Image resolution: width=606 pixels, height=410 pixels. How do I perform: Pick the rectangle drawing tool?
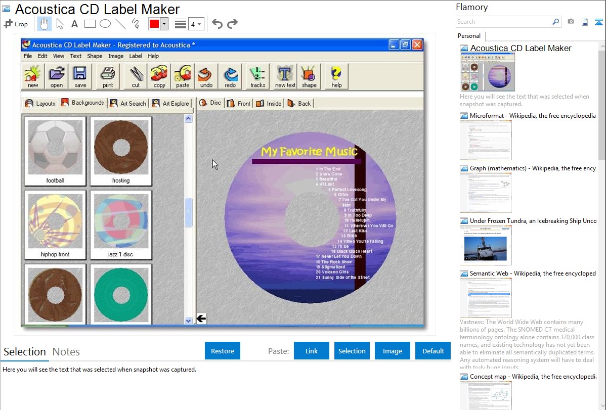[90, 24]
